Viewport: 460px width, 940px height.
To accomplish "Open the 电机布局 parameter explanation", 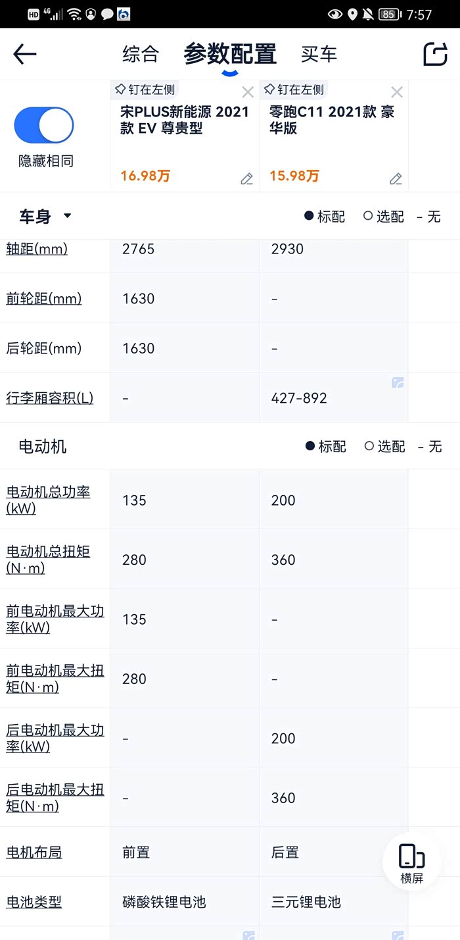I will point(34,852).
